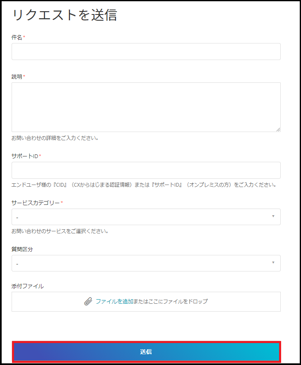Click the file drop zone right of the link text

point(244,302)
